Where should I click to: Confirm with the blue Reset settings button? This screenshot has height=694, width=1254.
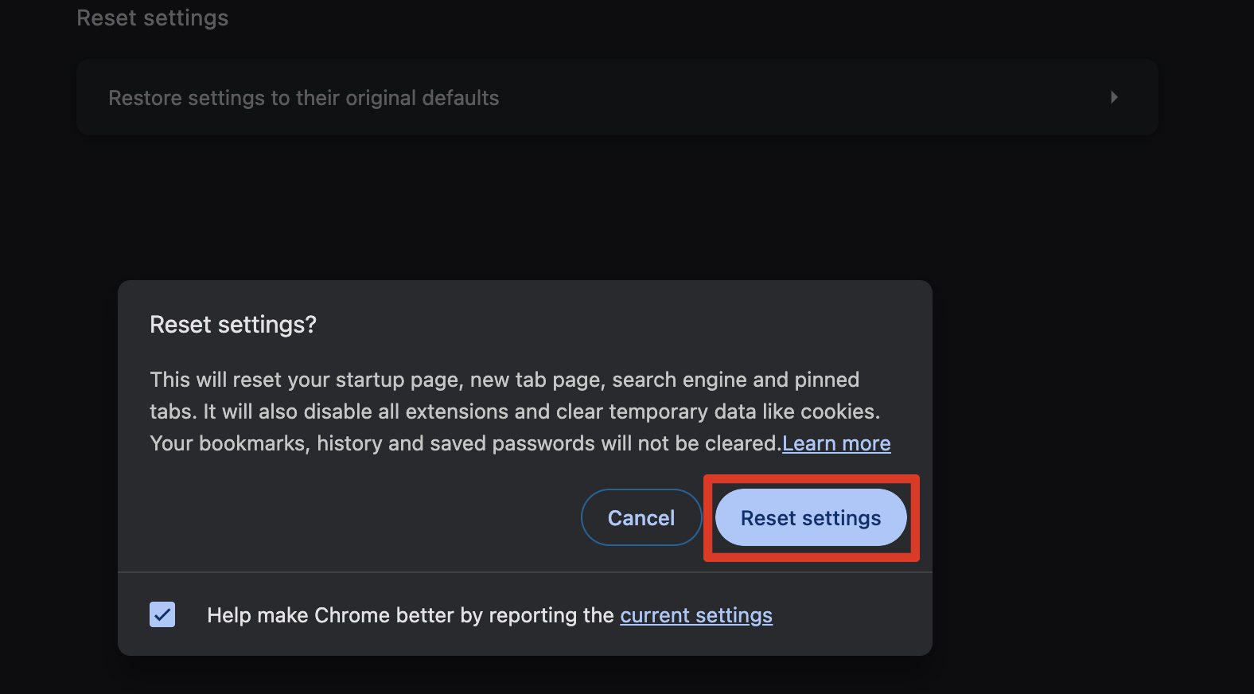point(810,518)
